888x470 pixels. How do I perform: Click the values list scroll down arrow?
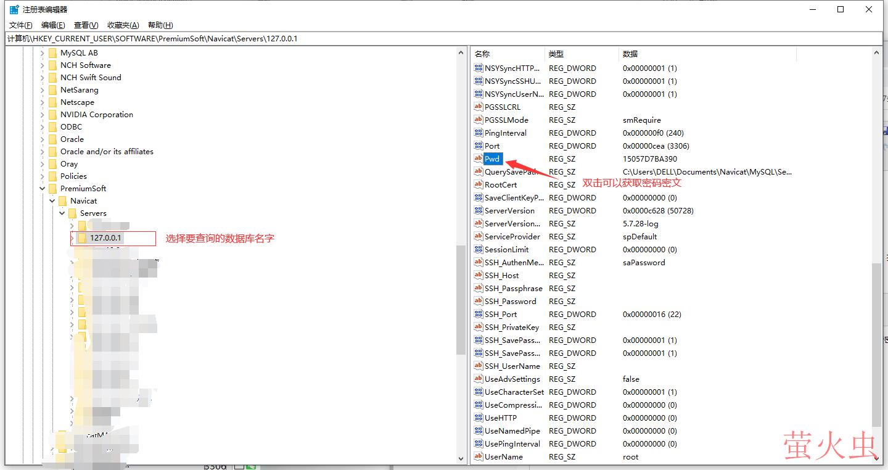point(878,458)
